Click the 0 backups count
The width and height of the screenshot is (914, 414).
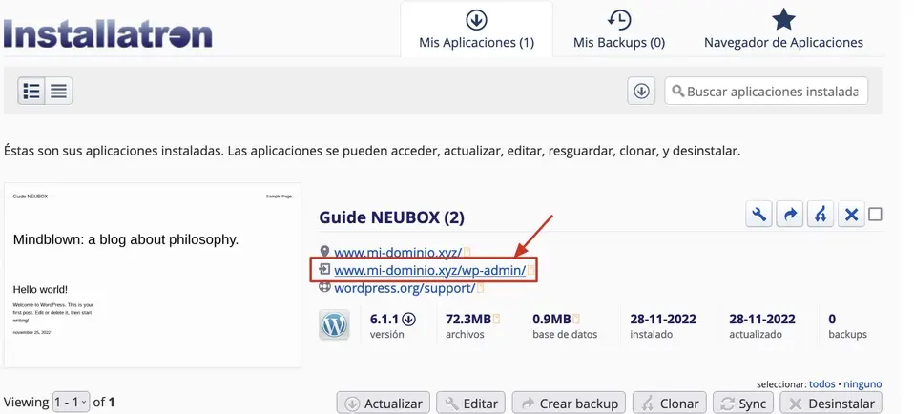pyautogui.click(x=832, y=319)
